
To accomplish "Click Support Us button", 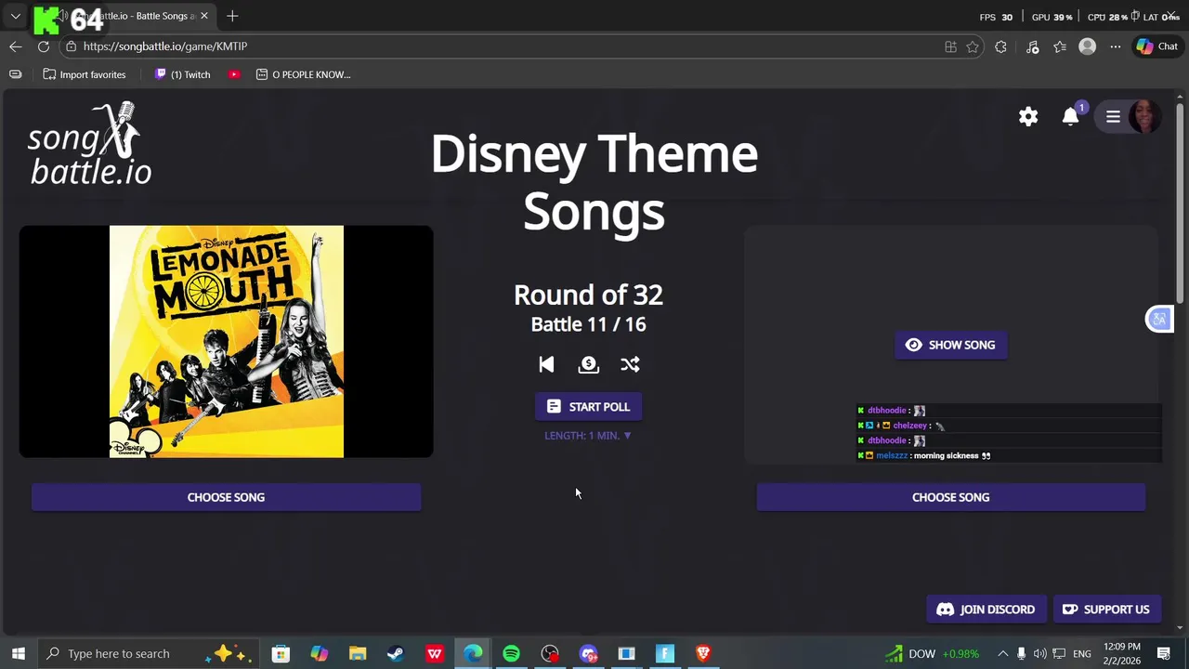I will pyautogui.click(x=1106, y=610).
